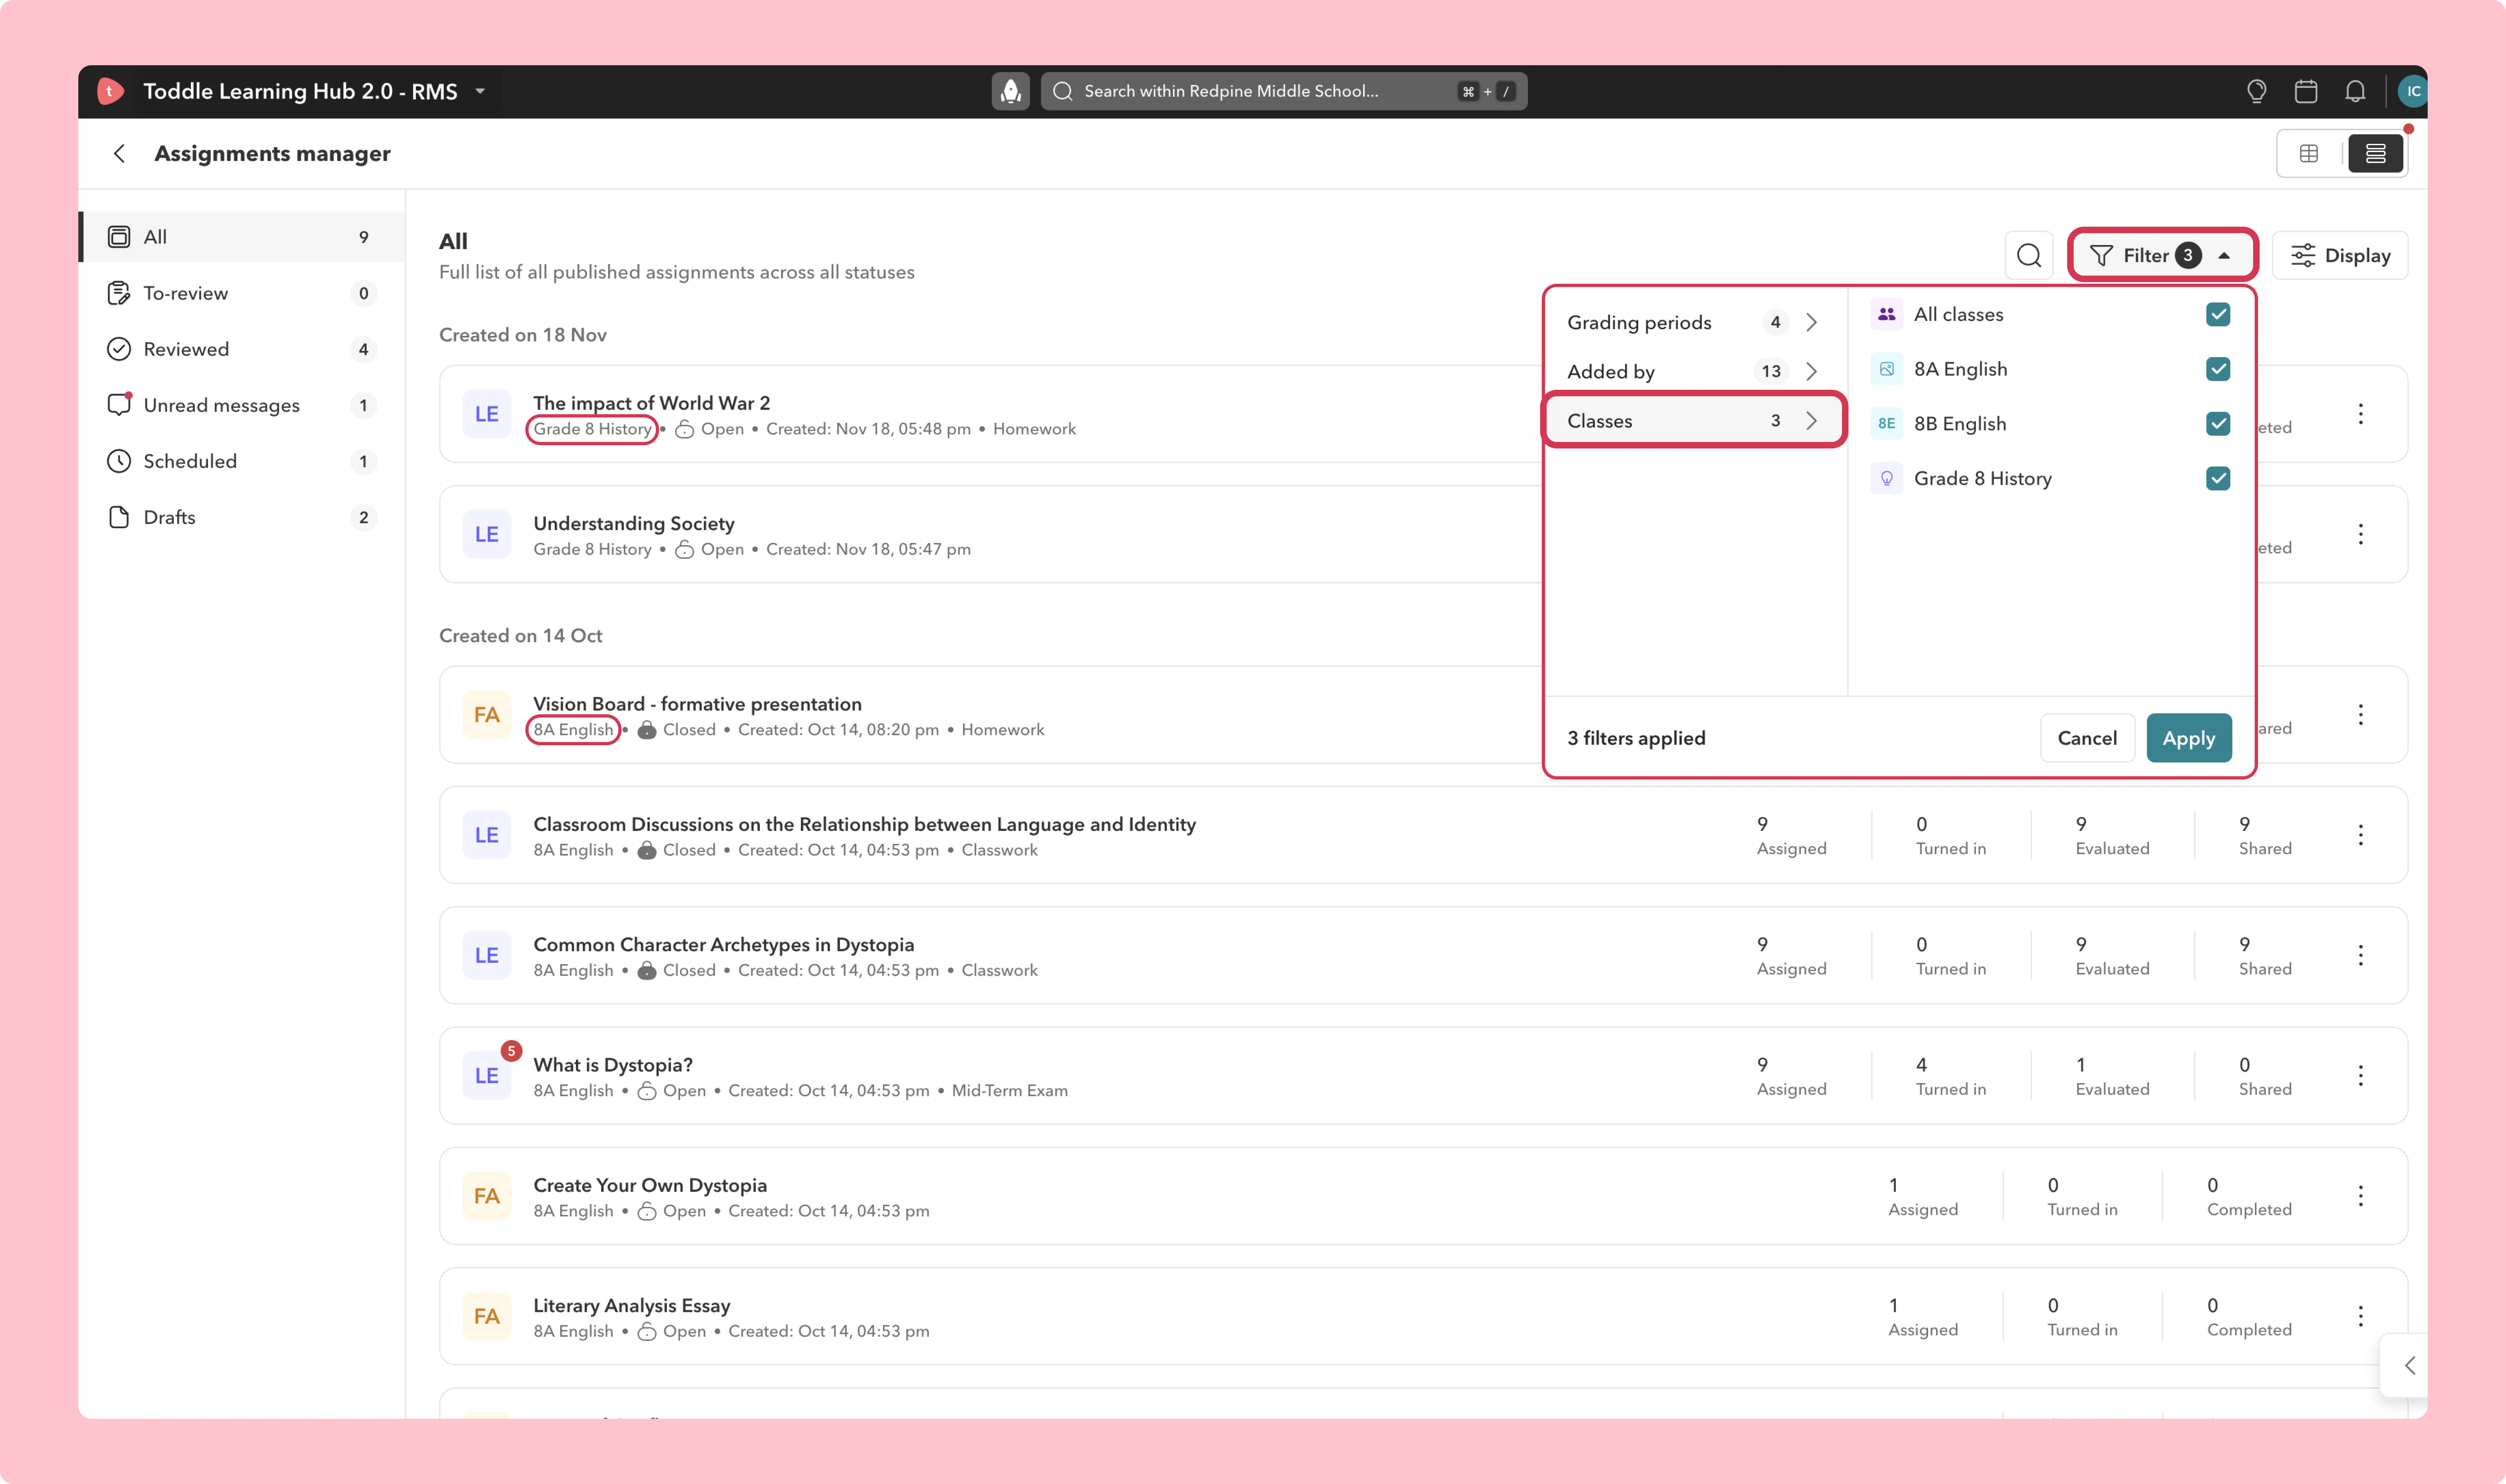Select To-review in sidebar
The image size is (2506, 1484).
[x=242, y=293]
